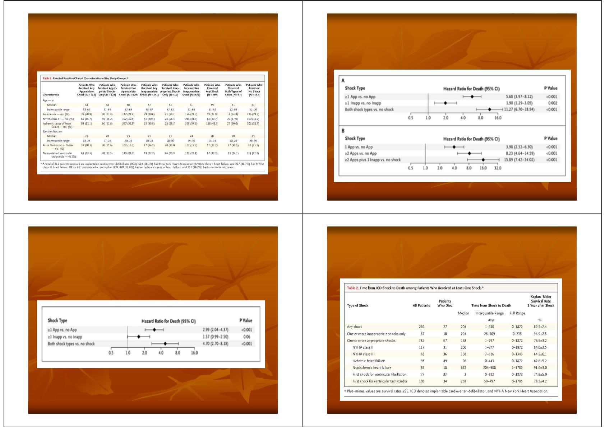This screenshot has width=605, height=427.
Task: Click hazard ratio '5.68 (3.97–8.12)'
Action: point(519,97)
